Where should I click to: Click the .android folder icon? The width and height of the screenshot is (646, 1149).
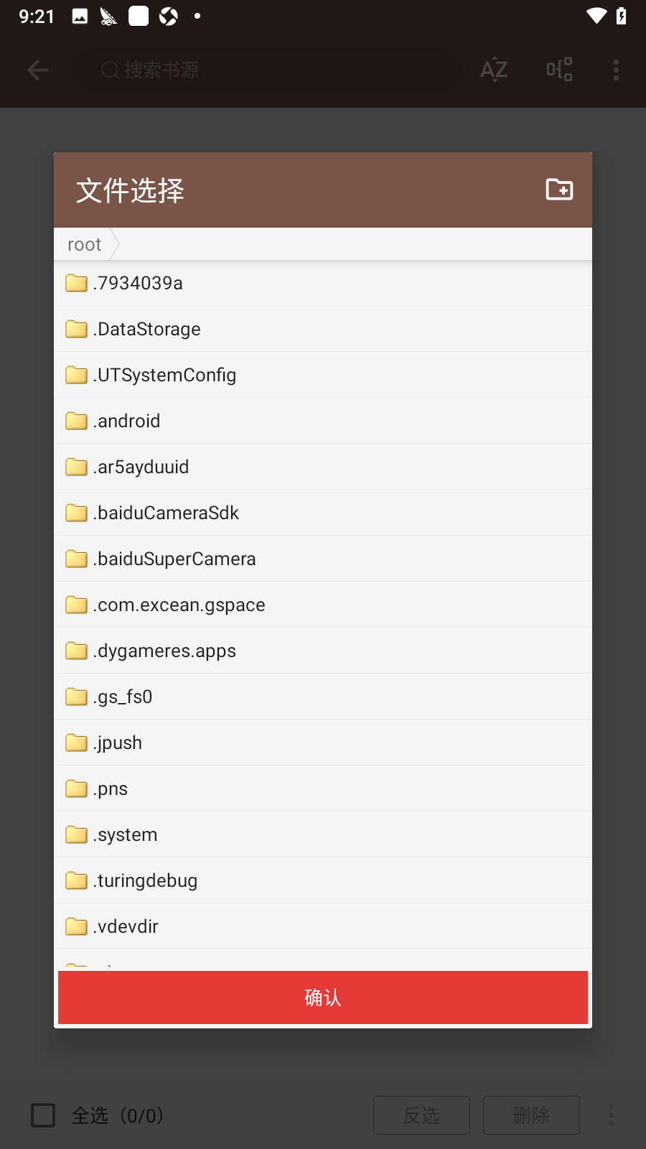point(76,421)
